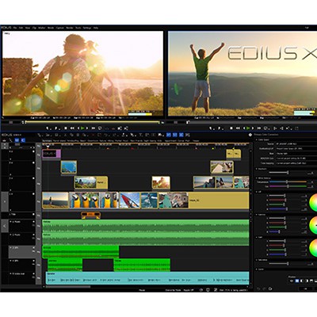Image resolution: width=317 pixels, height=317 pixels.
Task: Select the highlighted full-view preview mode icon
Action: click(x=297, y=281)
